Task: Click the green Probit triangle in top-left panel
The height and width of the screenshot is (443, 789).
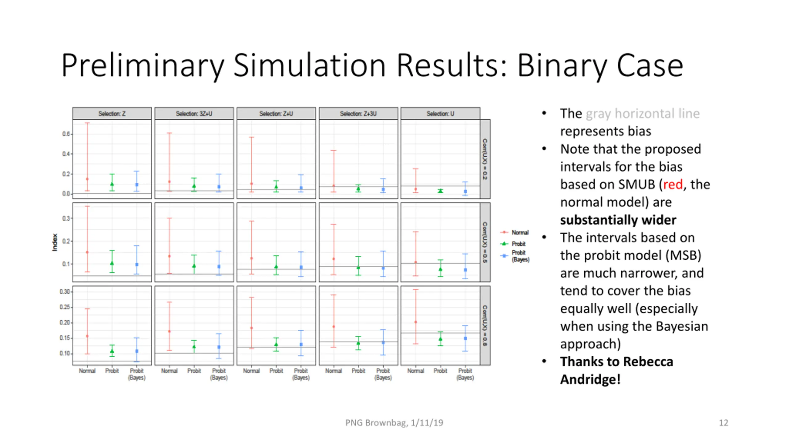Action: tap(112, 184)
